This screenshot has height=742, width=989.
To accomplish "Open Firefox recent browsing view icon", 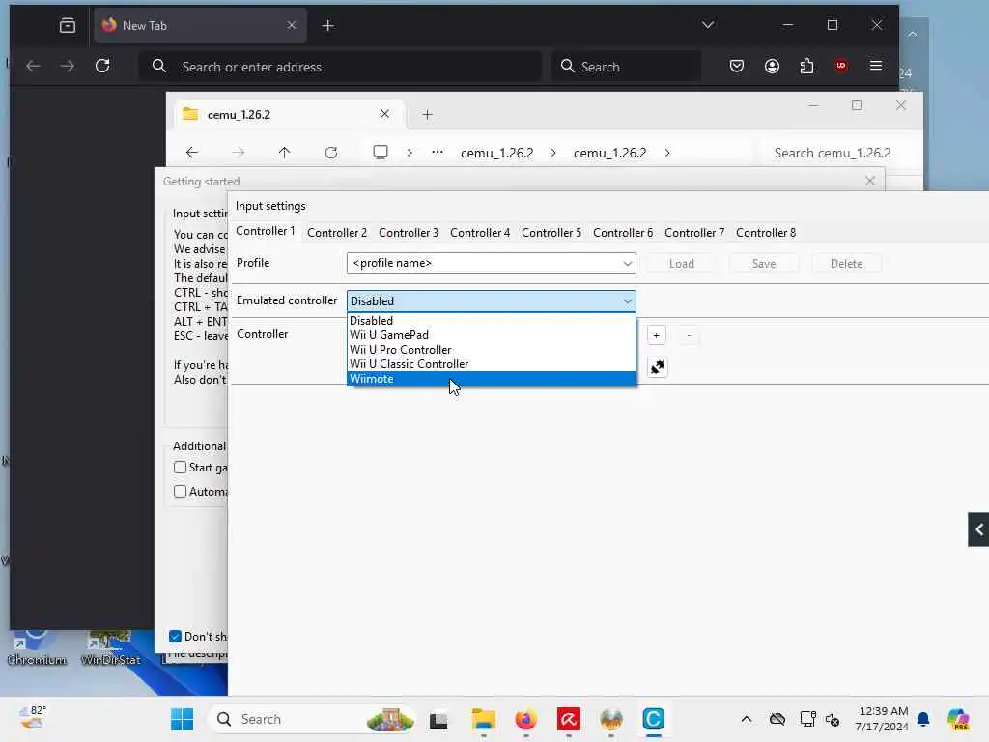I will tap(68, 26).
